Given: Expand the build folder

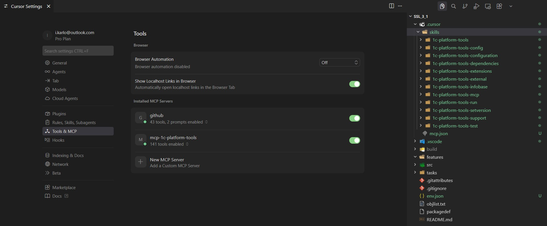Looking at the screenshot, I should coord(415,149).
